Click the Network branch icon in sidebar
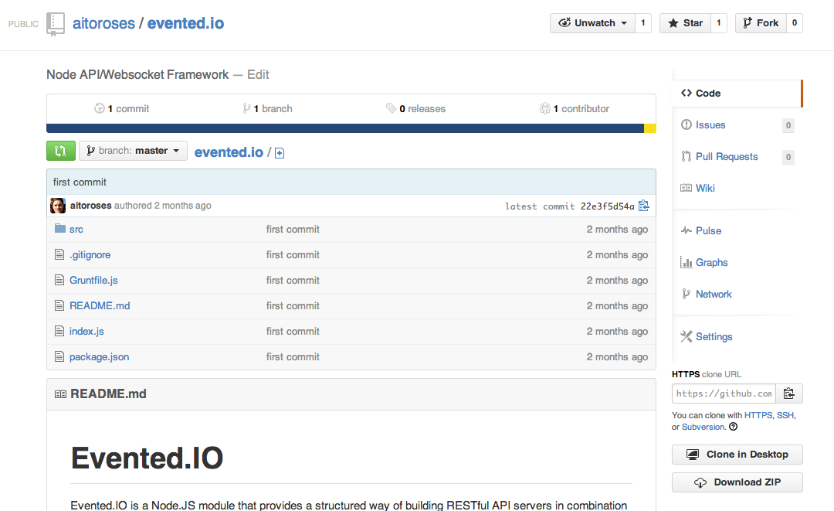Screen dimensions: 834x511 pyautogui.click(x=687, y=294)
